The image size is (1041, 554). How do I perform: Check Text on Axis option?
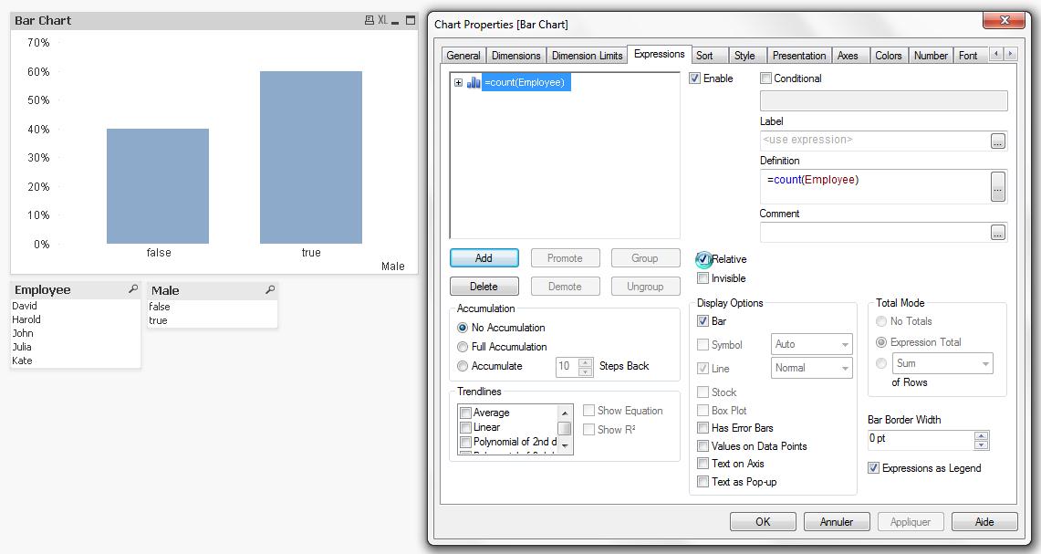703,464
